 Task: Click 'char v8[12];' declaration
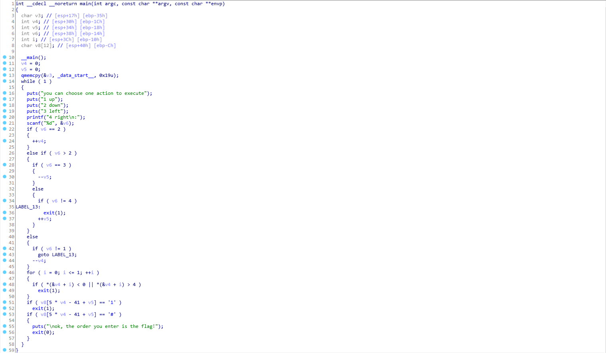38,45
